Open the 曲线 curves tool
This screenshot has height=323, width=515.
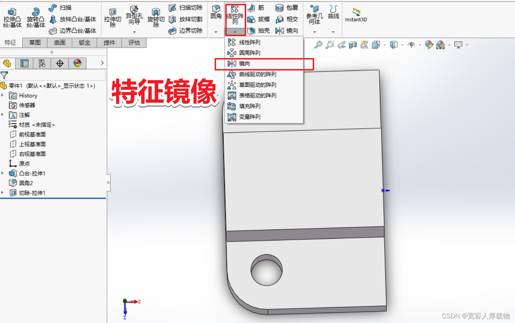pyautogui.click(x=333, y=12)
